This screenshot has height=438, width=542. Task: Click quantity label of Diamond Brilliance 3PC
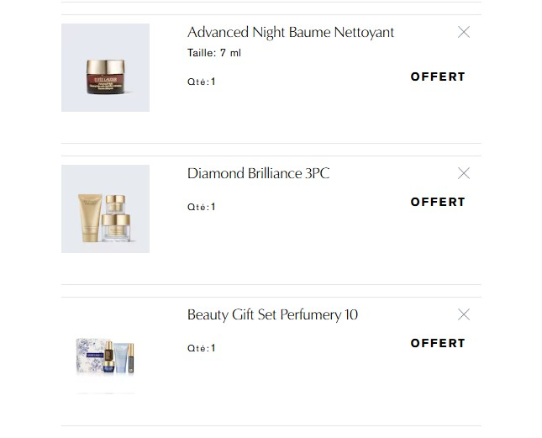point(202,207)
